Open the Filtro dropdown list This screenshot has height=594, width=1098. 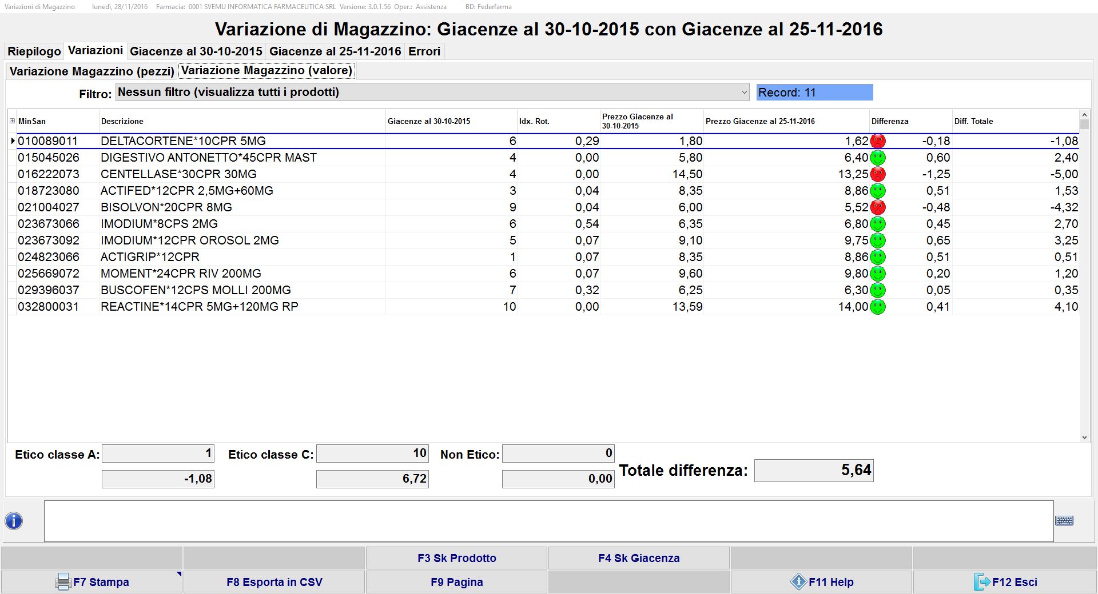(744, 92)
